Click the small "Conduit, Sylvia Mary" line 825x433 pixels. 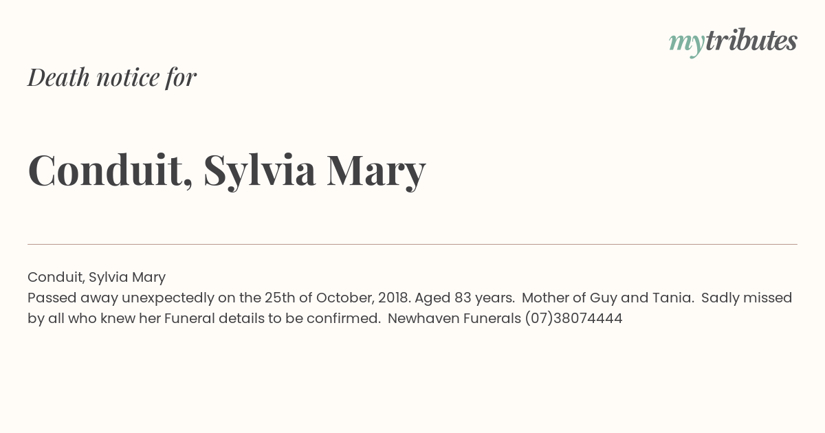tap(96, 277)
